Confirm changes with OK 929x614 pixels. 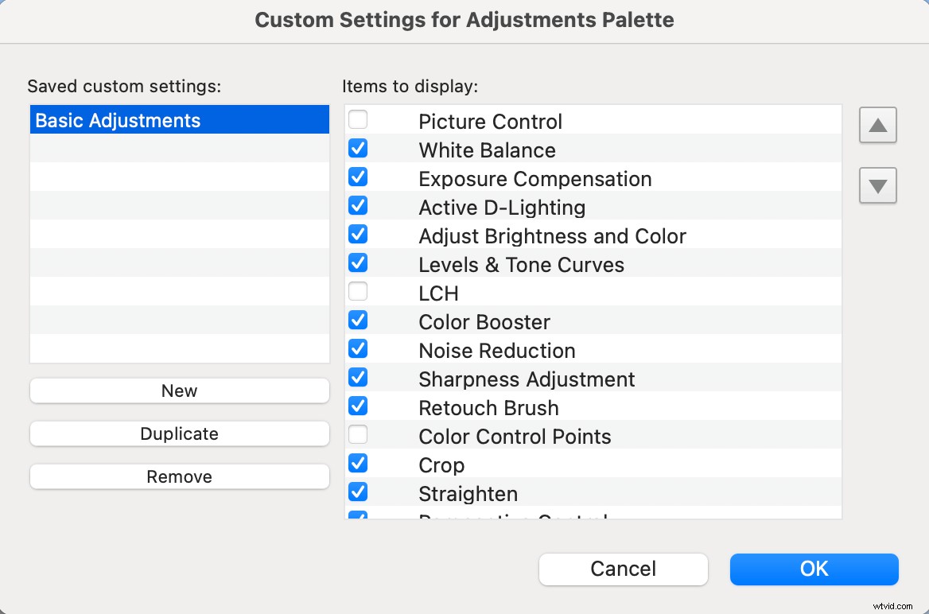[x=814, y=569]
